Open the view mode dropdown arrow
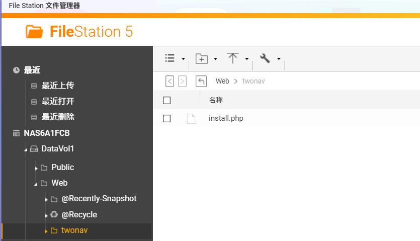This screenshot has width=420, height=241. (183, 59)
